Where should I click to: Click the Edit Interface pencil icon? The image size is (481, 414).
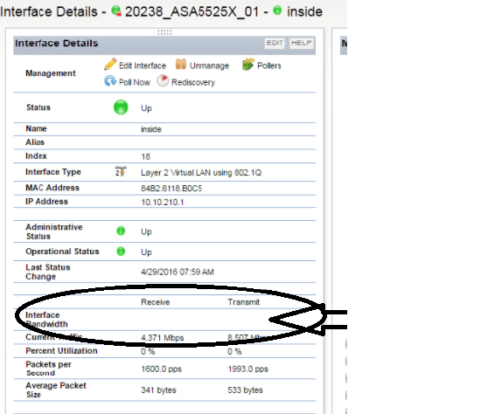click(x=110, y=65)
